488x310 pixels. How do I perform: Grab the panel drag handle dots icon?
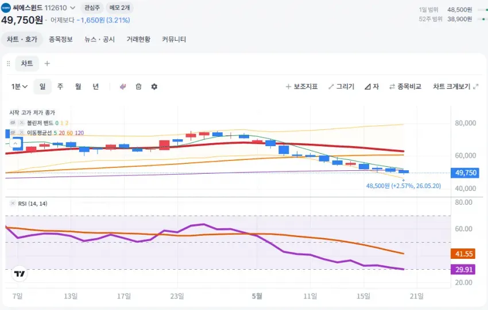coord(9,64)
